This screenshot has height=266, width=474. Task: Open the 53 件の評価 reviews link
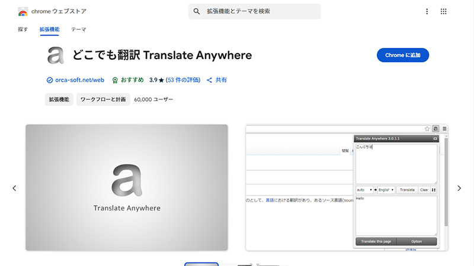183,80
